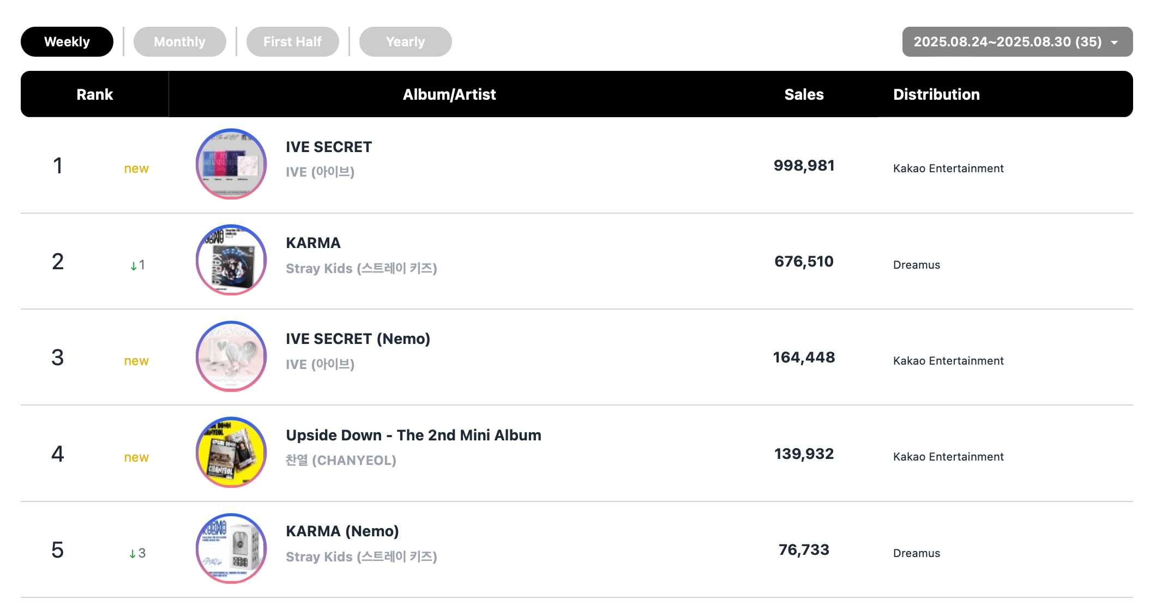This screenshot has width=1156, height=605.
Task: Click the 찬열 (CHANYEOL) artist name
Action: [341, 461]
